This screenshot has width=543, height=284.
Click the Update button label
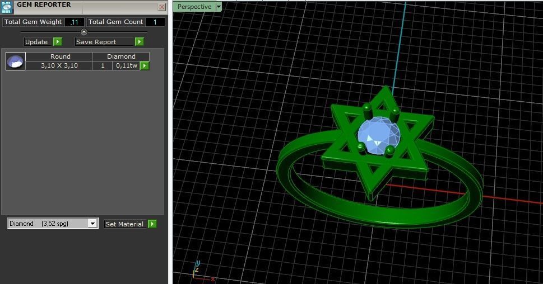(x=38, y=42)
